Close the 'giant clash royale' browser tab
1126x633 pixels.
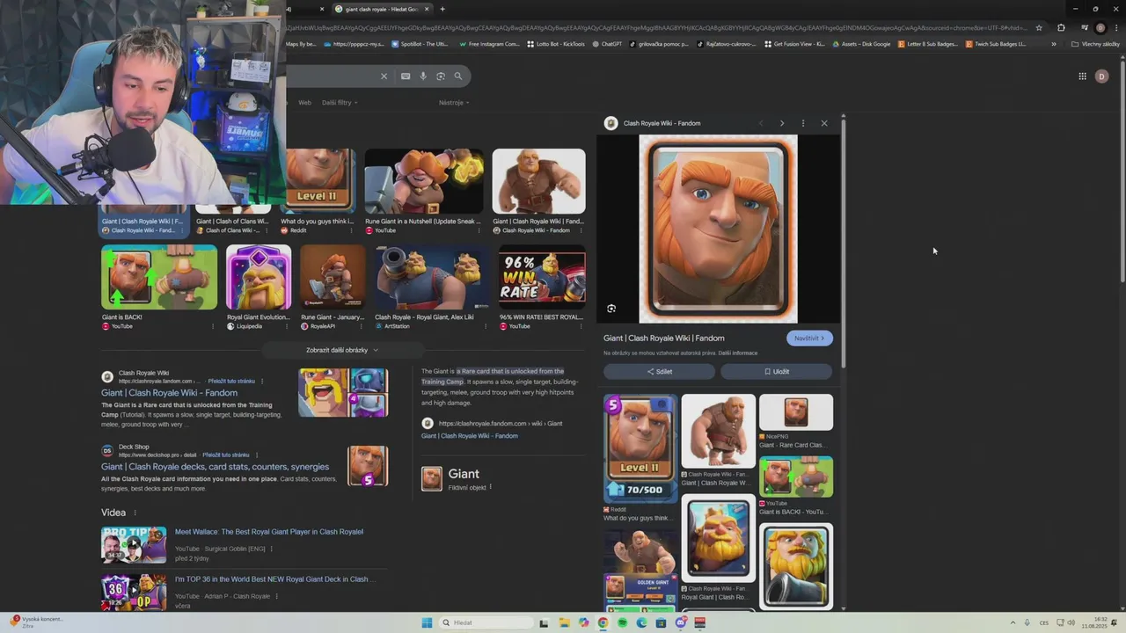coord(427,9)
